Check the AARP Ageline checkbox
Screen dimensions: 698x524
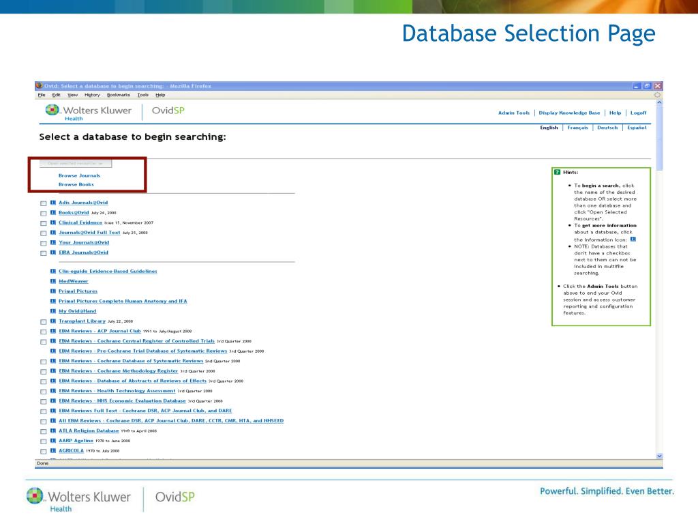pos(43,441)
